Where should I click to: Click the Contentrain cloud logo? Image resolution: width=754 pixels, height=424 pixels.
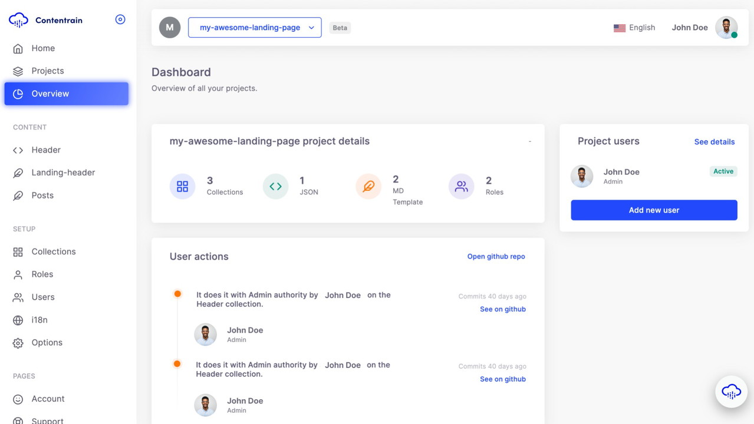(18, 20)
